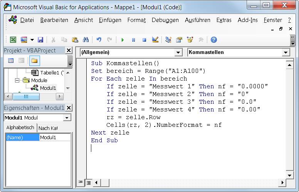This screenshot has height=192, width=299.
Task: Click the Stop (reset) square icon
Action: [x=144, y=40]
